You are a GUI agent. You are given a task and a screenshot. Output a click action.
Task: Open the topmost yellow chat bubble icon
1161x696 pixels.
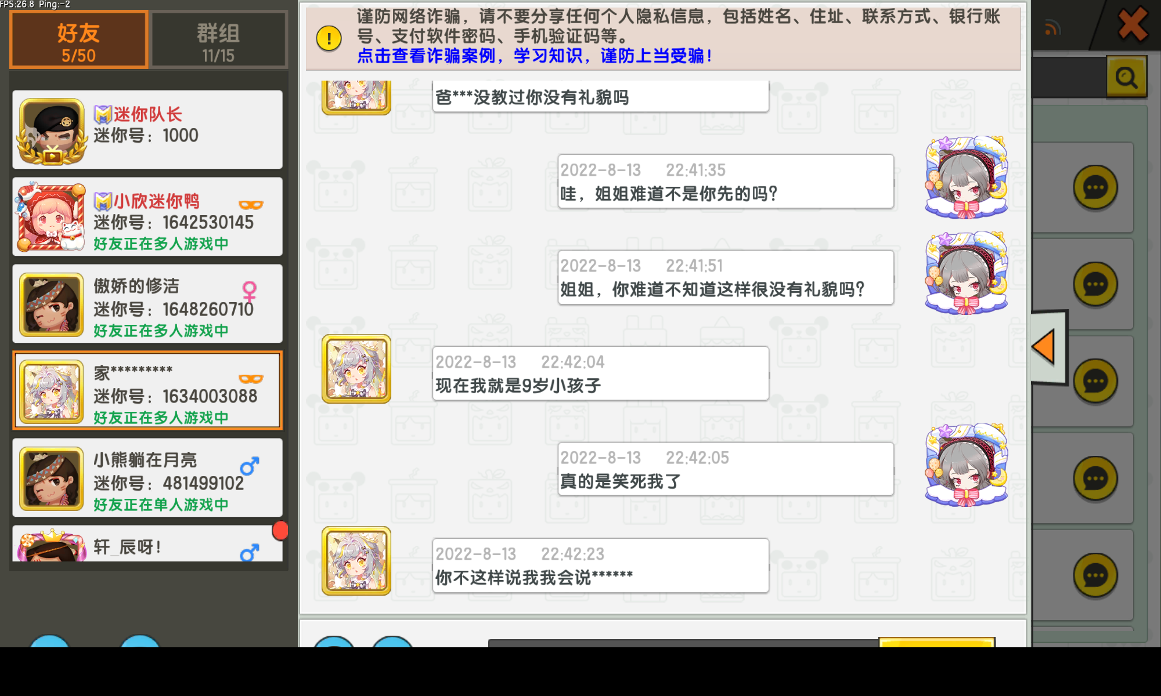point(1095,187)
